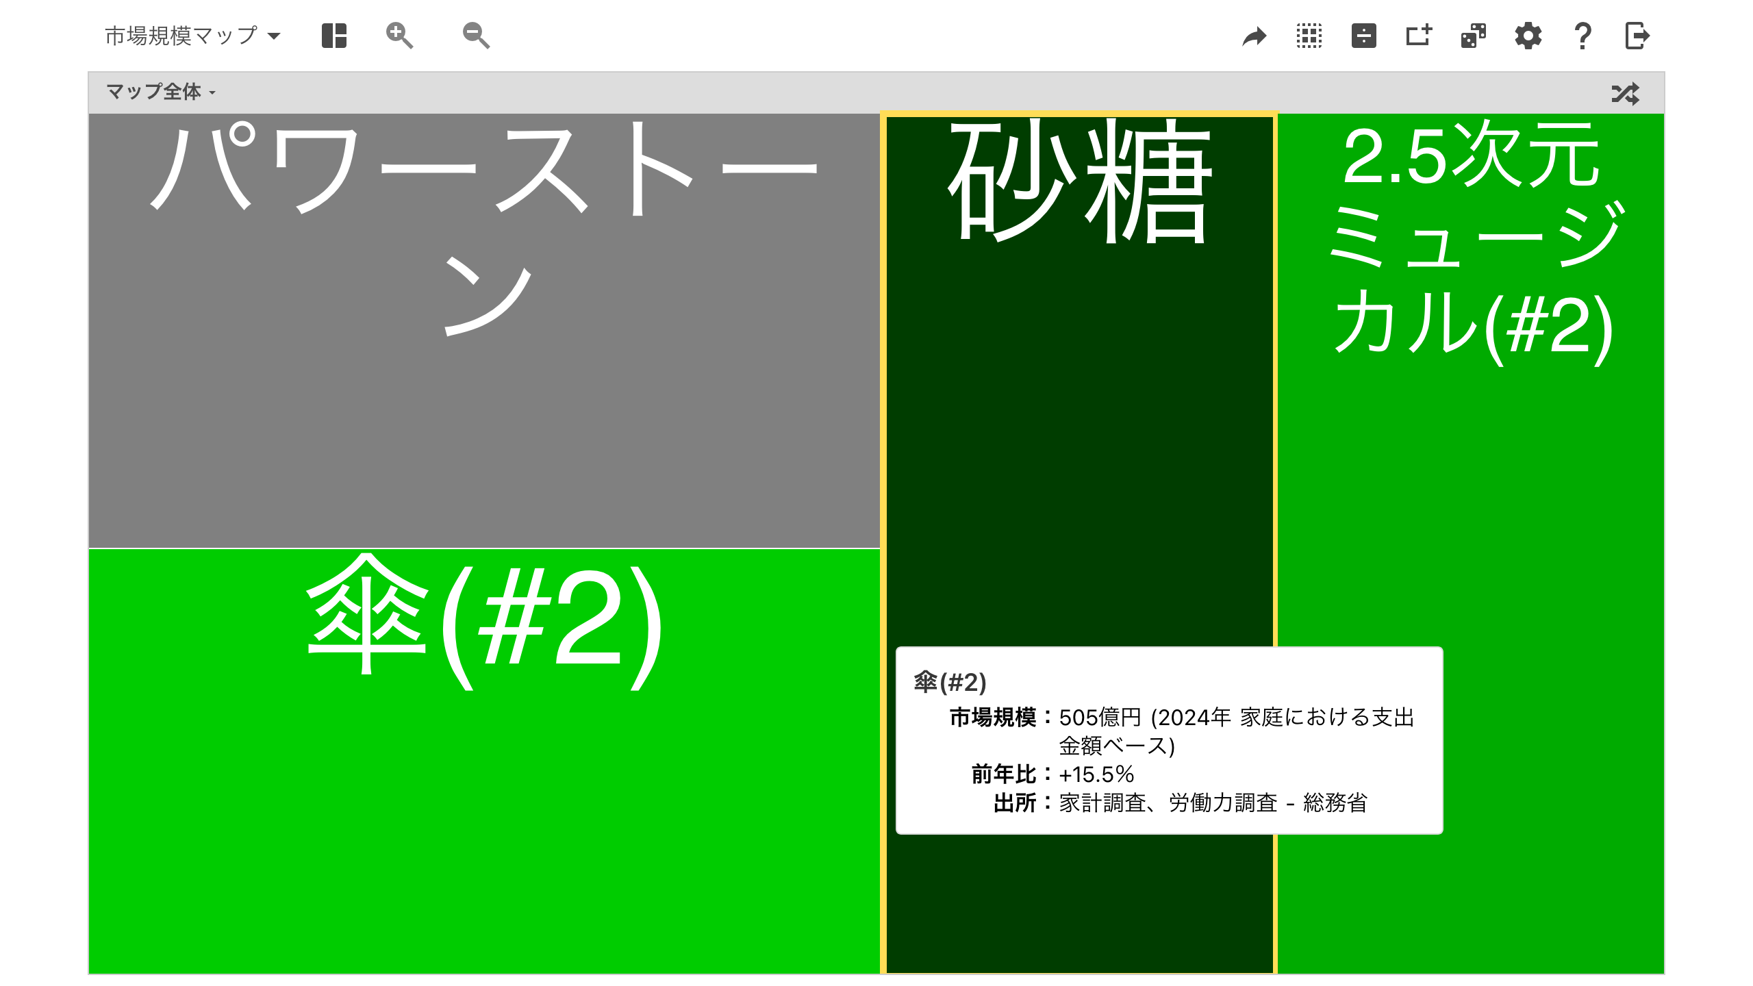Open the help question mark icon

coord(1582,36)
